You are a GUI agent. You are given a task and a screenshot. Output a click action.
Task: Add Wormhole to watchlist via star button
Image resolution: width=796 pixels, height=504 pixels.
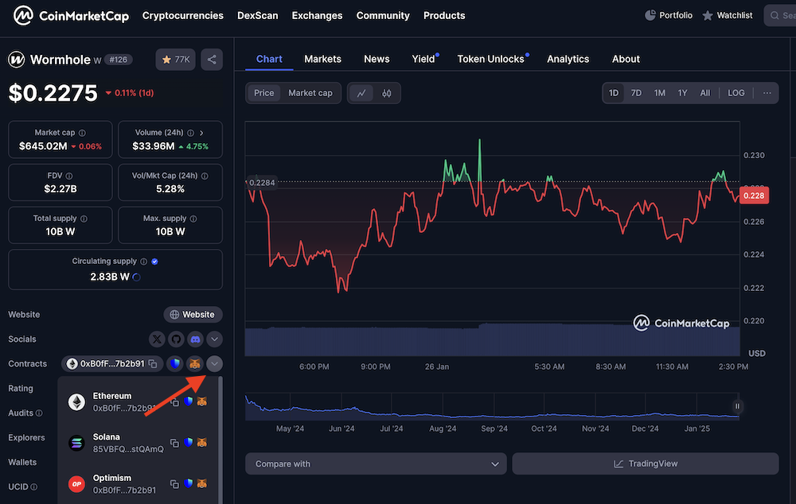[175, 59]
